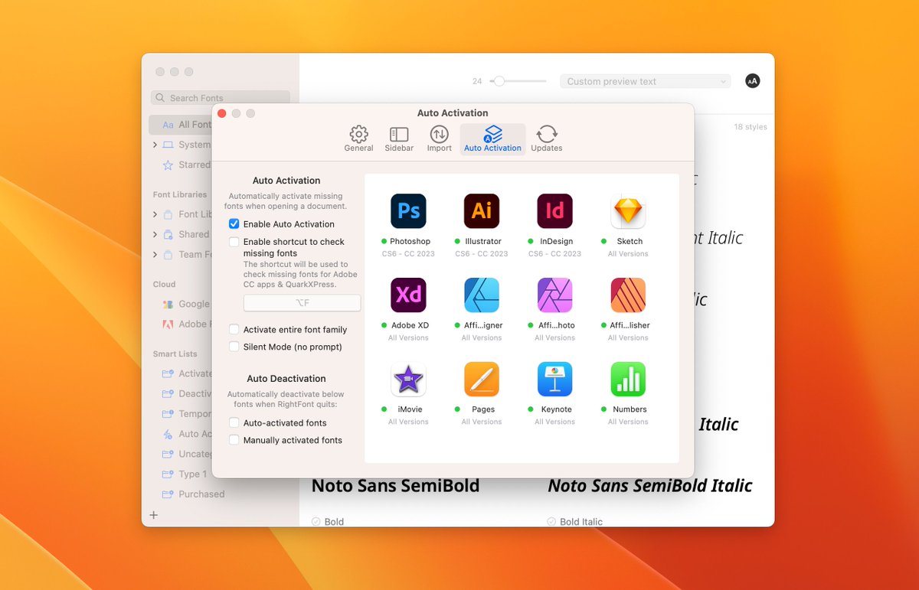Expand the Shared library tree item

click(155, 234)
